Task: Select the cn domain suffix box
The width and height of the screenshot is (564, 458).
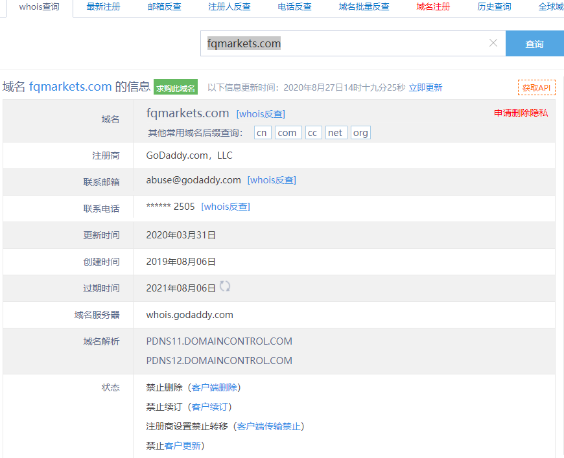Action: (262, 133)
